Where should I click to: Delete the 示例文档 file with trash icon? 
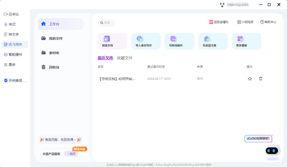(x=260, y=78)
